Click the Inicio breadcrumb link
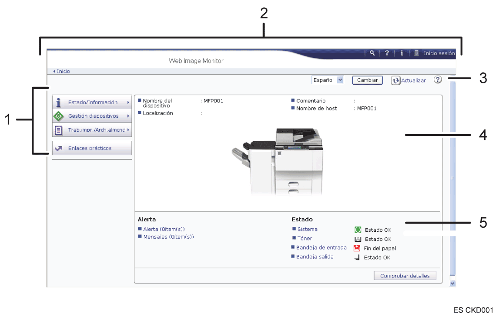 63,71
